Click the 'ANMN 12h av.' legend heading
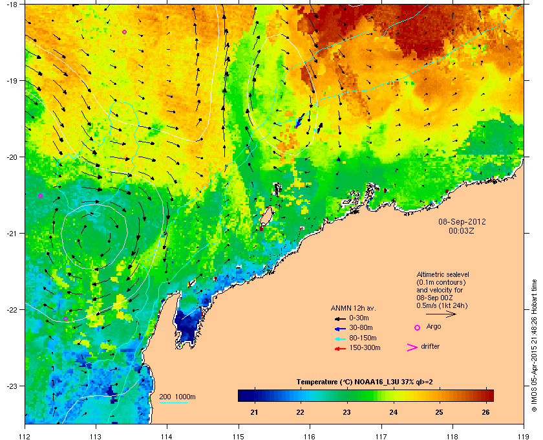 click(x=353, y=308)
